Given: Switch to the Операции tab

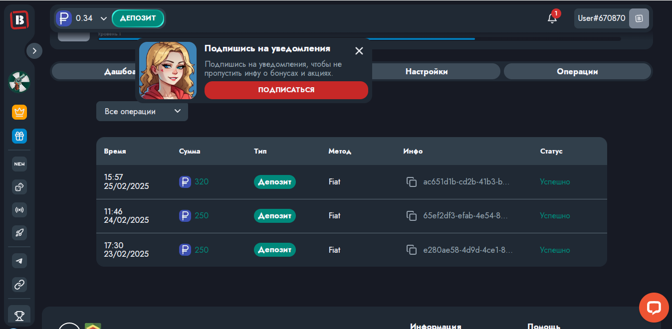Looking at the screenshot, I should tap(577, 72).
